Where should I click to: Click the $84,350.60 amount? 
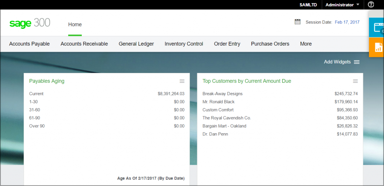tap(347, 118)
